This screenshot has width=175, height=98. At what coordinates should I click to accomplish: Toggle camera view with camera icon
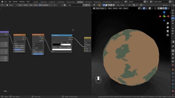point(168,31)
